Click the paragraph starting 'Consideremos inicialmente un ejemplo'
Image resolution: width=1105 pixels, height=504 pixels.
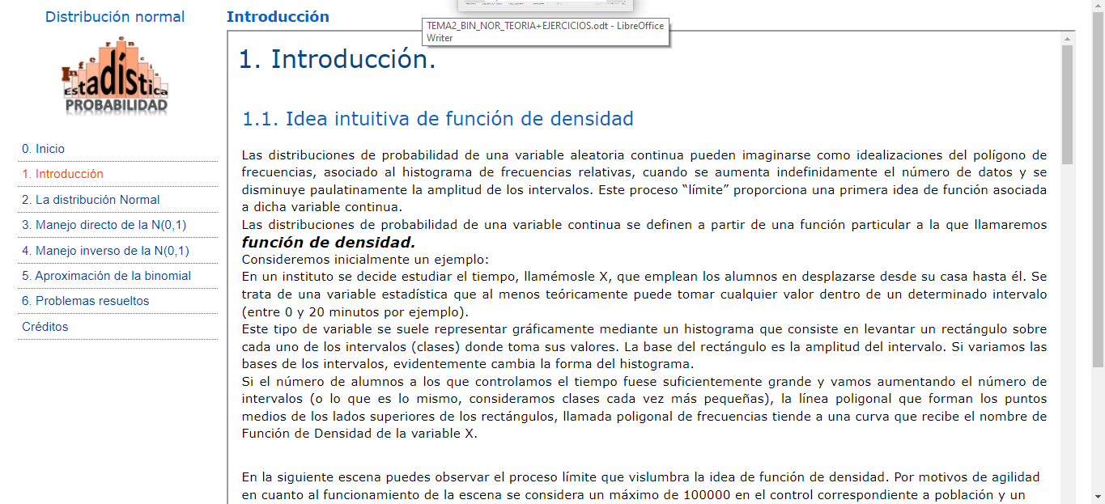(365, 260)
